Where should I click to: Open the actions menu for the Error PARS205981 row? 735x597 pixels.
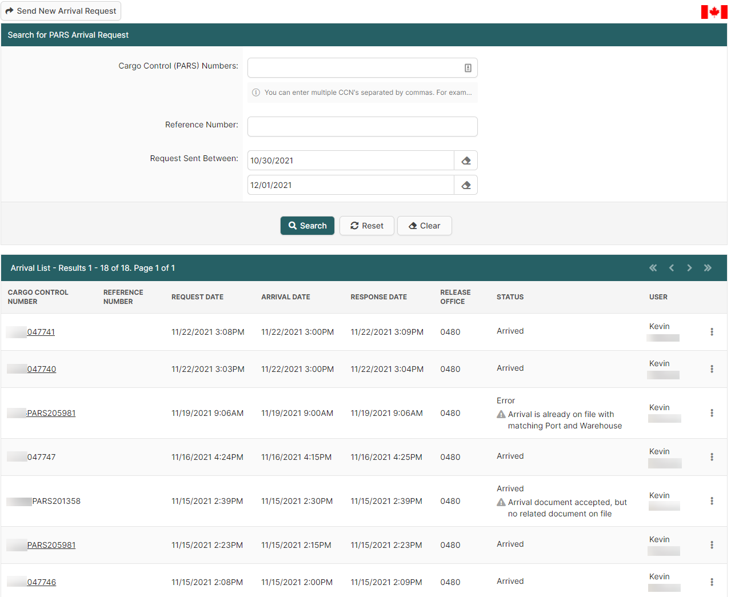tap(712, 413)
